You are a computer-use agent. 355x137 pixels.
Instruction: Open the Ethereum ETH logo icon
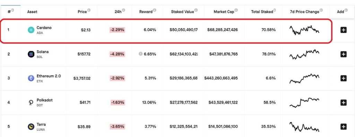31,79
